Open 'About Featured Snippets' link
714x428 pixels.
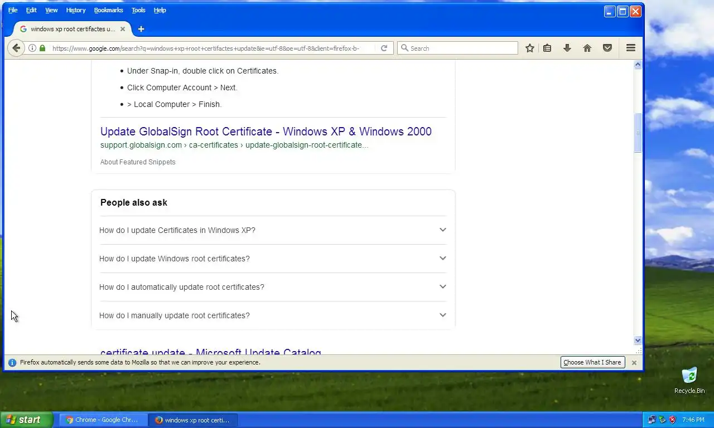[x=138, y=162]
